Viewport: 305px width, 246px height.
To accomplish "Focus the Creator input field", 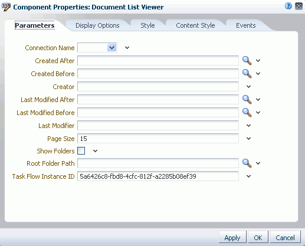I will 158,87.
